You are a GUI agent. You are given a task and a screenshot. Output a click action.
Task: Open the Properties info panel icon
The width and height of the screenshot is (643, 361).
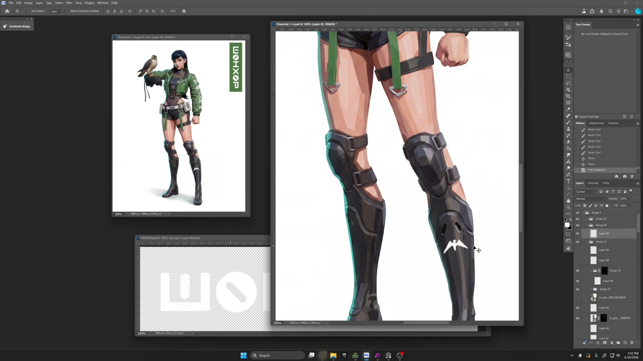(x=568, y=27)
